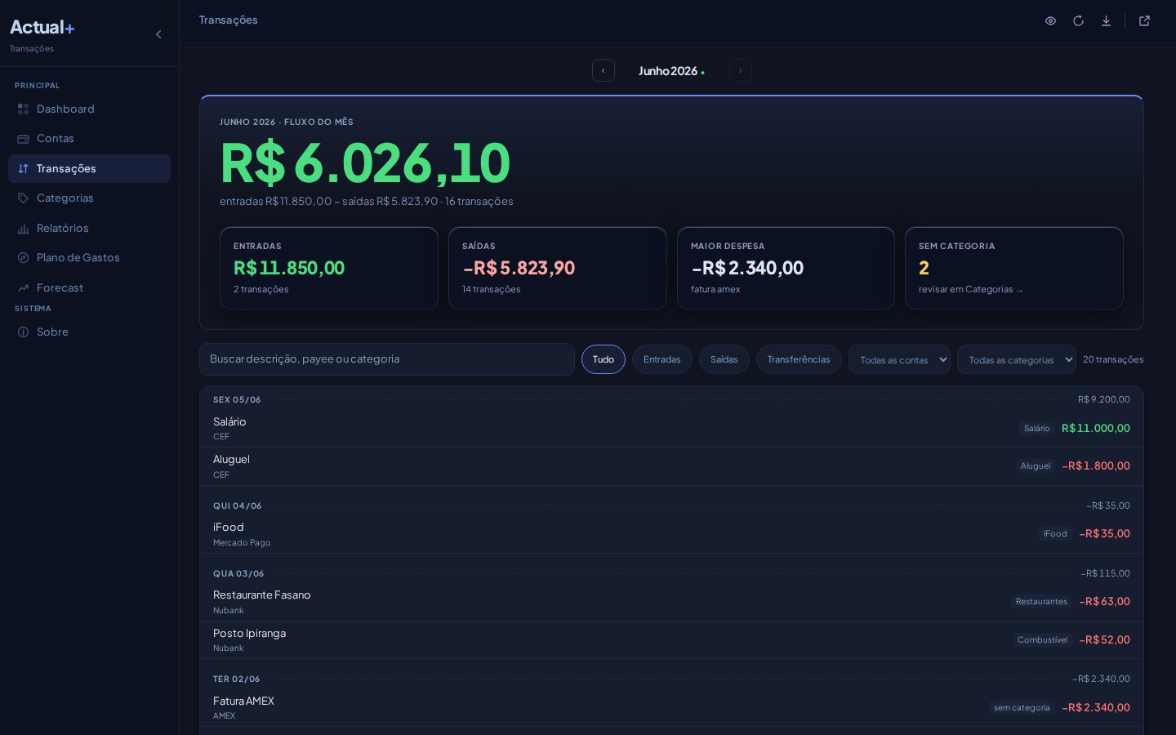Open Forecast in sidebar
1176x735 pixels.
coord(89,287)
